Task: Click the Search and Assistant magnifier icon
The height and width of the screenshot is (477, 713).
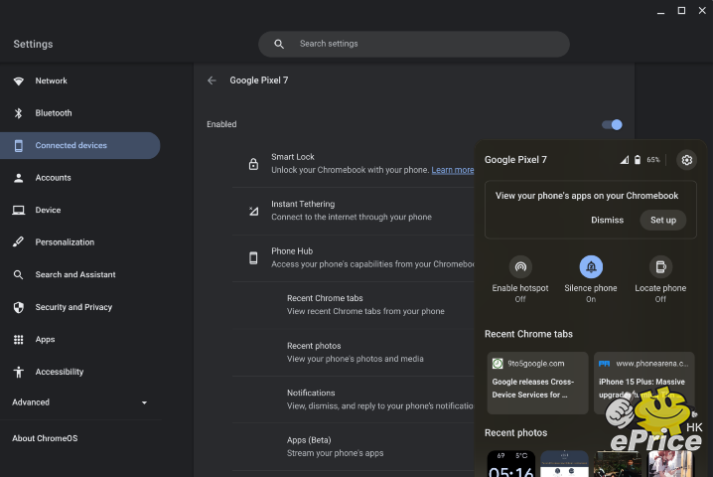Action: (x=18, y=275)
